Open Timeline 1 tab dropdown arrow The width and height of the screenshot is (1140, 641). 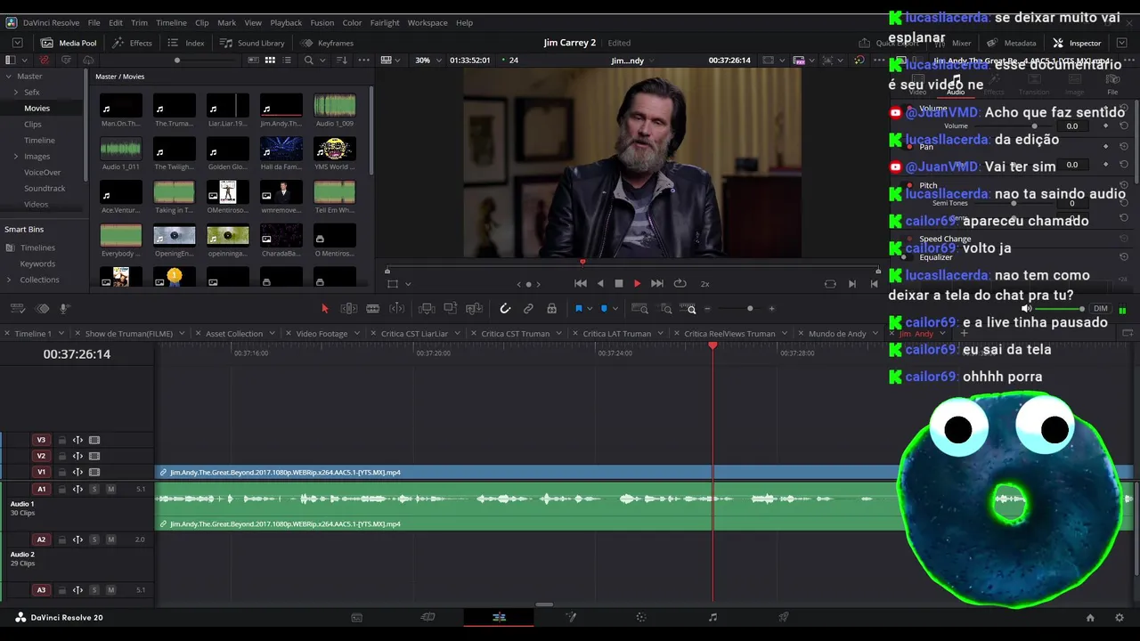click(61, 334)
